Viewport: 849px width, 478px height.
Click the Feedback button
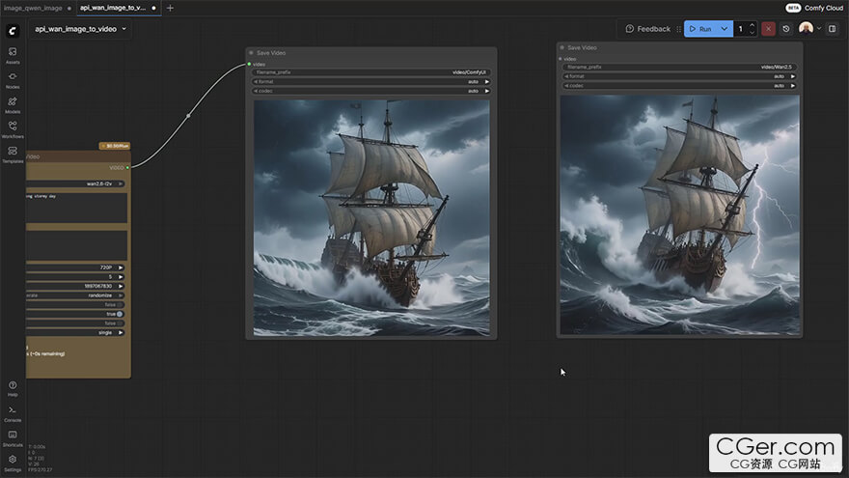(647, 29)
